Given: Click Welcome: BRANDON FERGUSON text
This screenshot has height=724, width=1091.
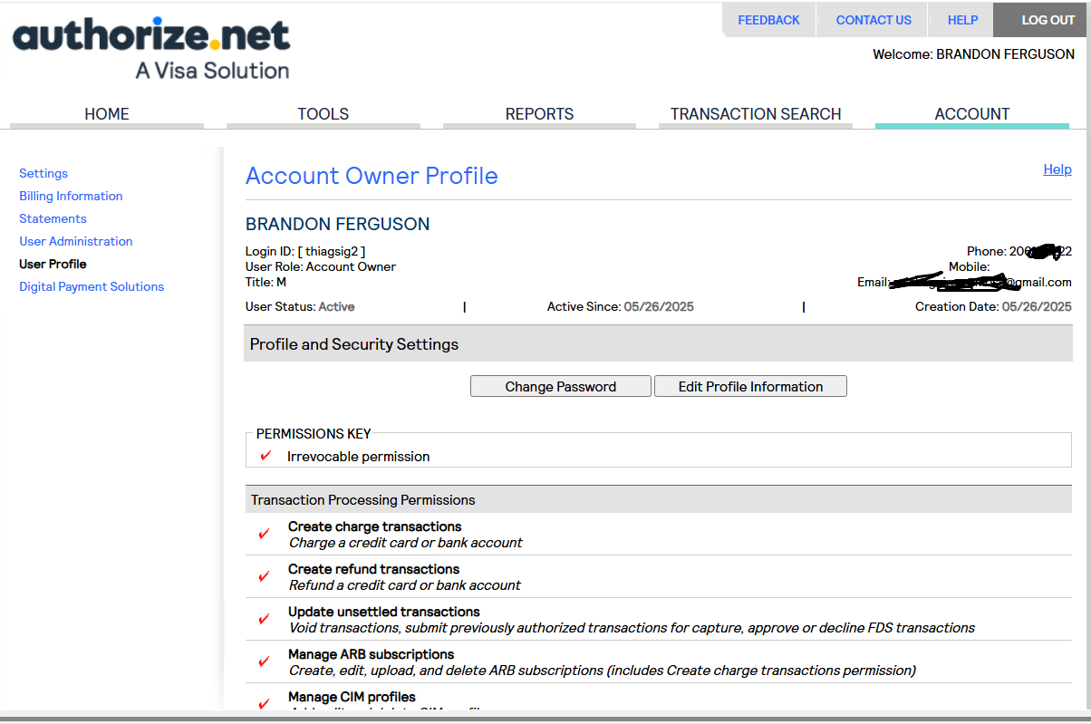Looking at the screenshot, I should [974, 54].
